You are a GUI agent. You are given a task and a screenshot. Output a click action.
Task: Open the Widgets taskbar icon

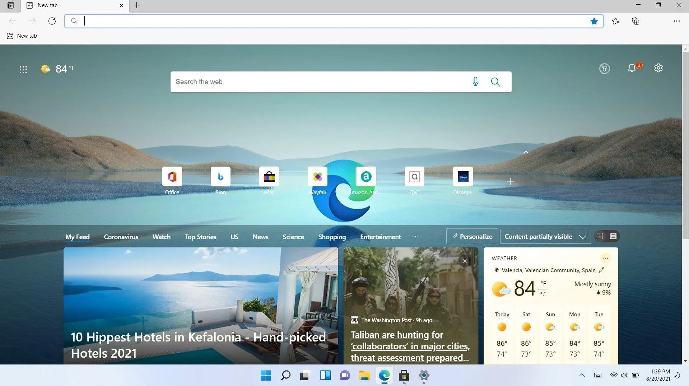tap(325, 376)
